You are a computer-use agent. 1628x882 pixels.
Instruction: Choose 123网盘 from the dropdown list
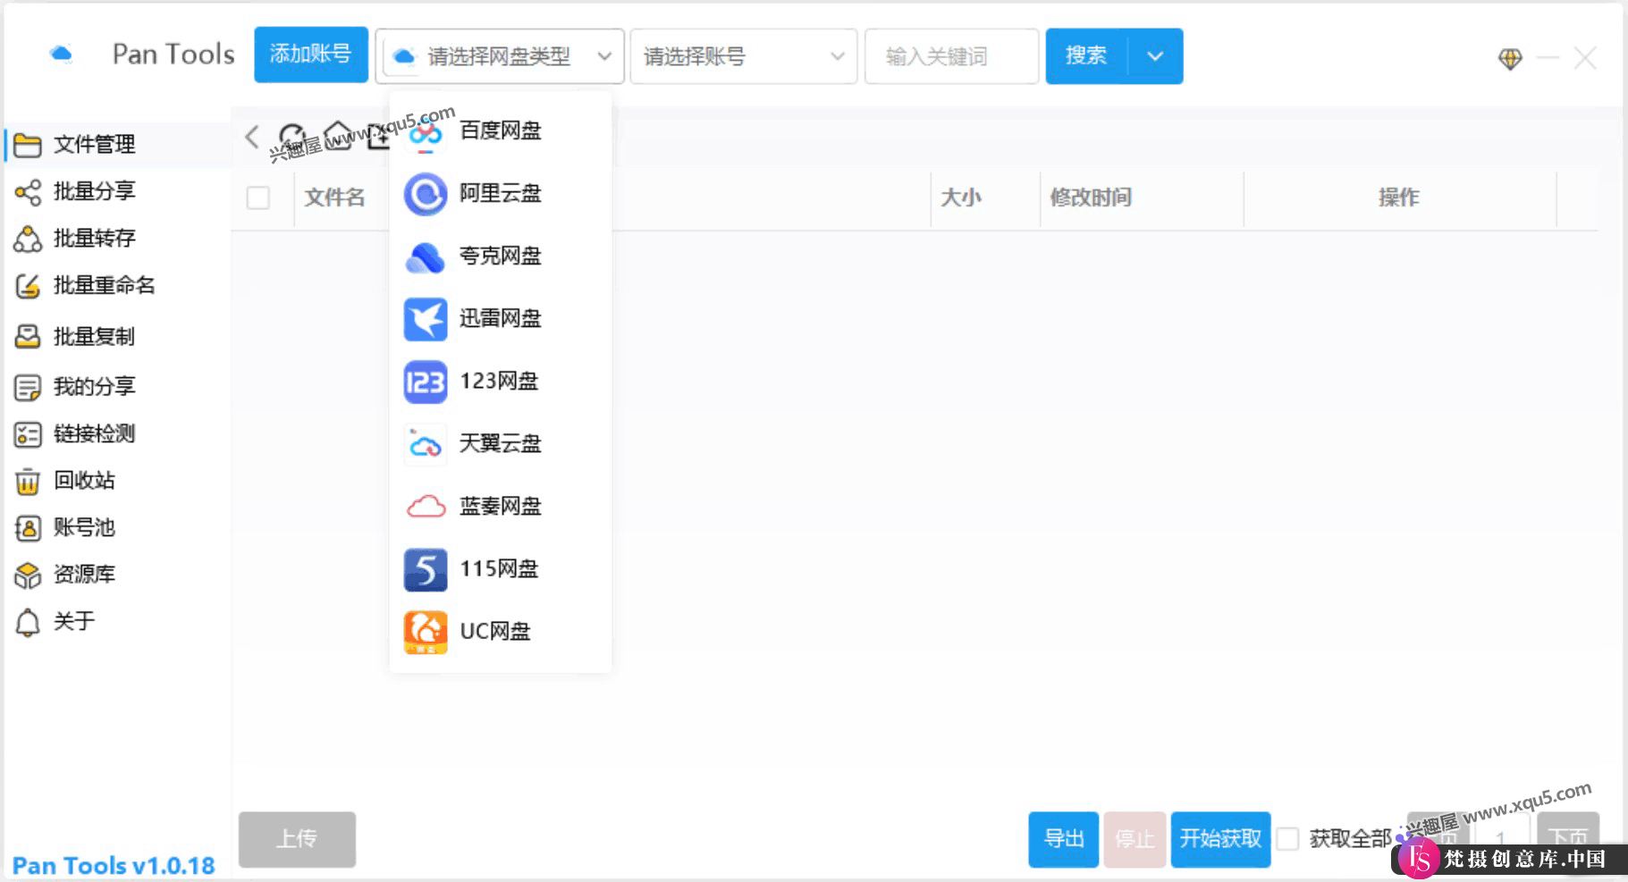[x=501, y=382]
